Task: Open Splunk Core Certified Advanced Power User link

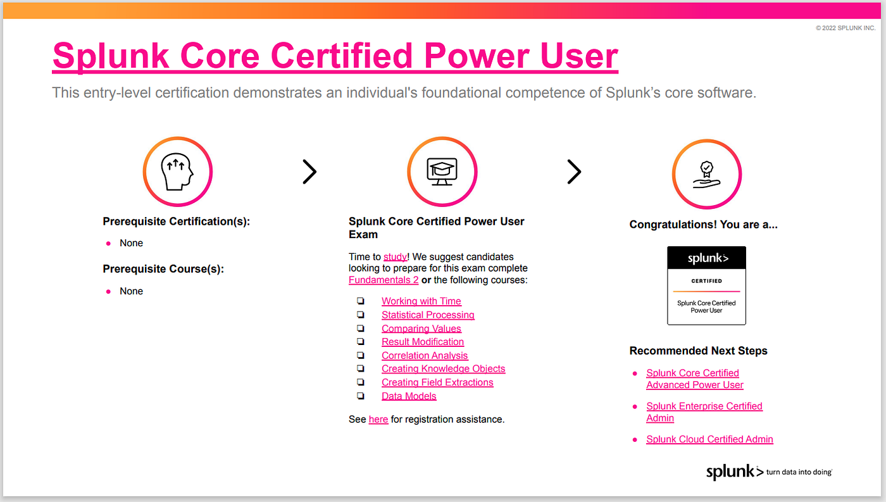Action: pos(695,379)
